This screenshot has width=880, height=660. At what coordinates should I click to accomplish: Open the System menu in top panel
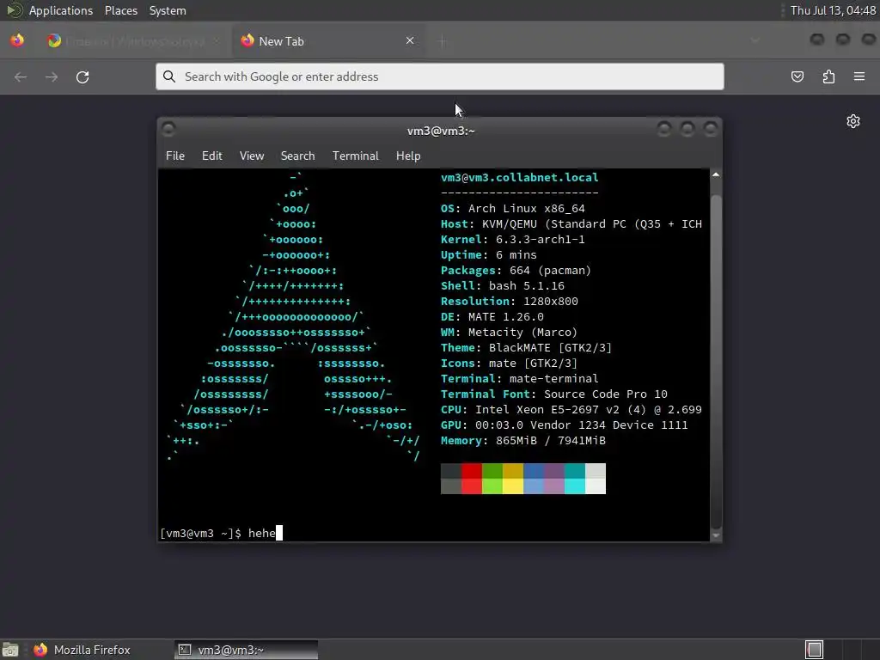click(x=168, y=10)
